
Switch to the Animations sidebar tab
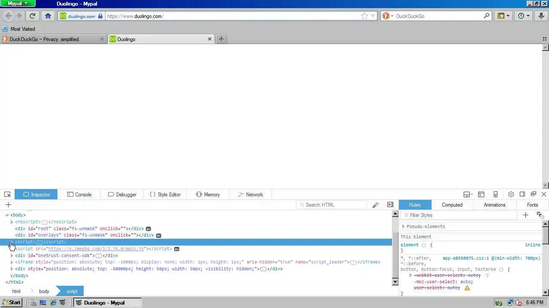[x=495, y=205]
